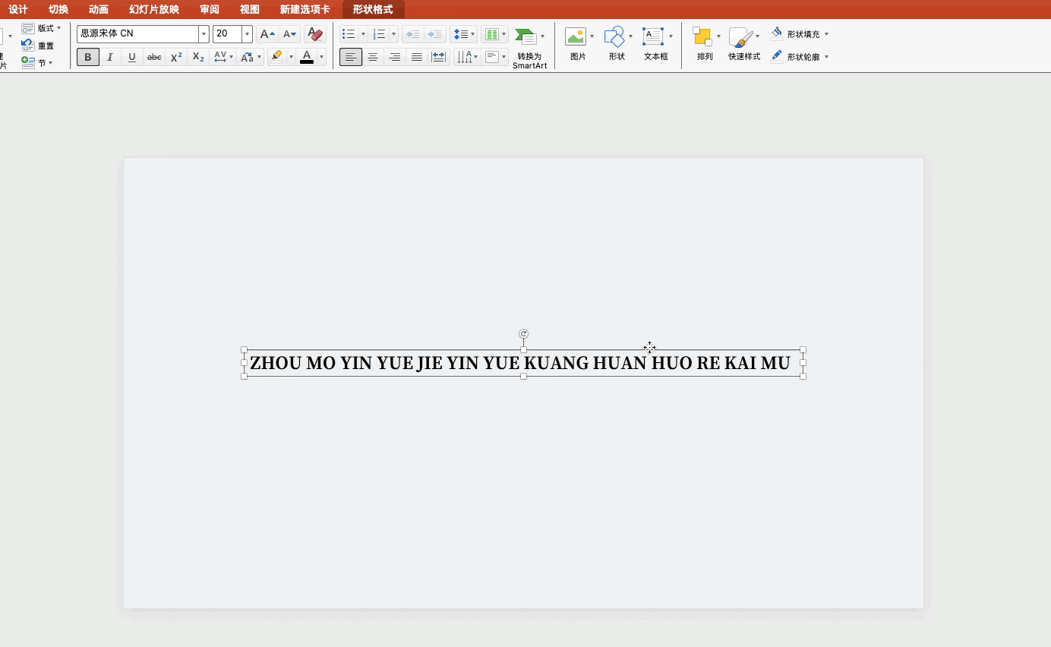Open the font name dropdown list
The image size is (1051, 647).
click(204, 34)
